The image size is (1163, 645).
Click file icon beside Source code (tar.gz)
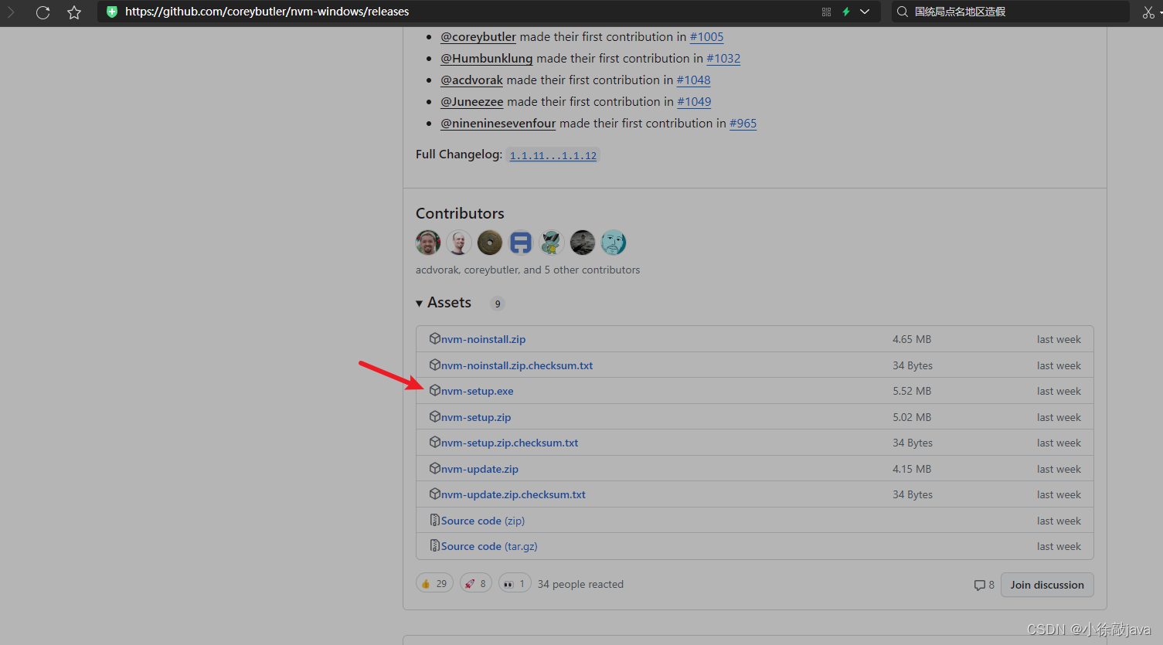coord(435,545)
